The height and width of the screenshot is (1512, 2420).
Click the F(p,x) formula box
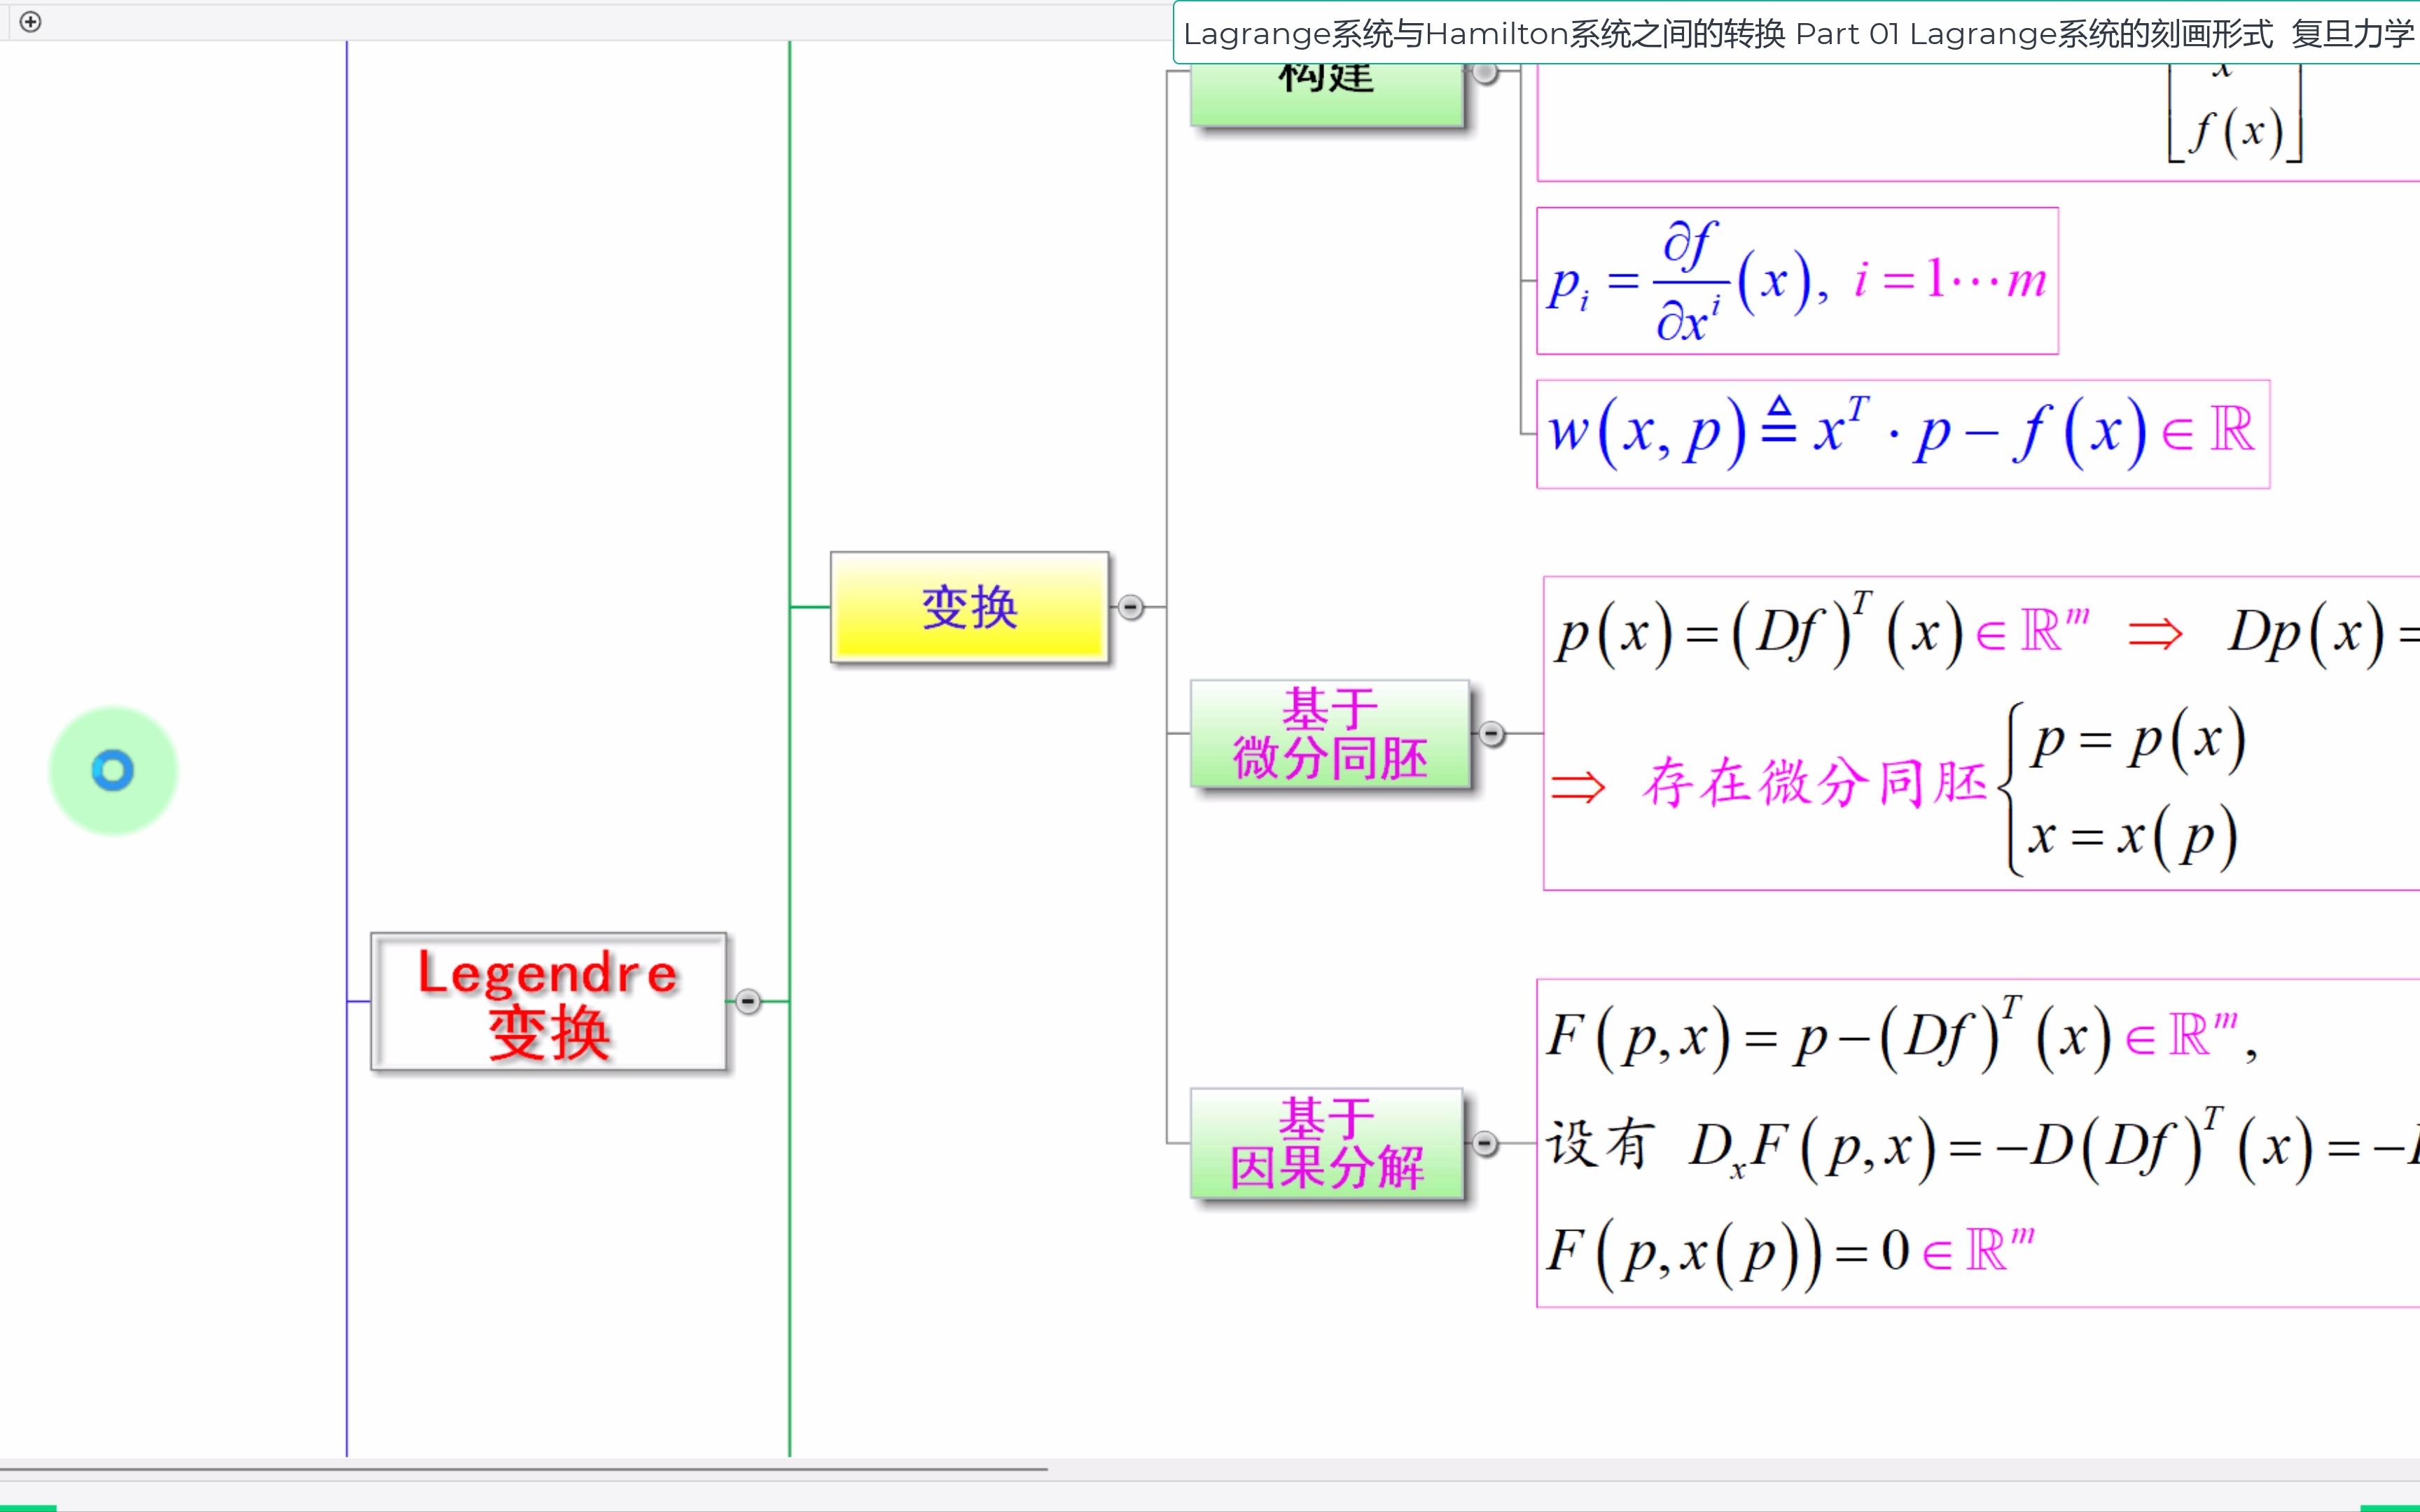tap(1978, 1143)
